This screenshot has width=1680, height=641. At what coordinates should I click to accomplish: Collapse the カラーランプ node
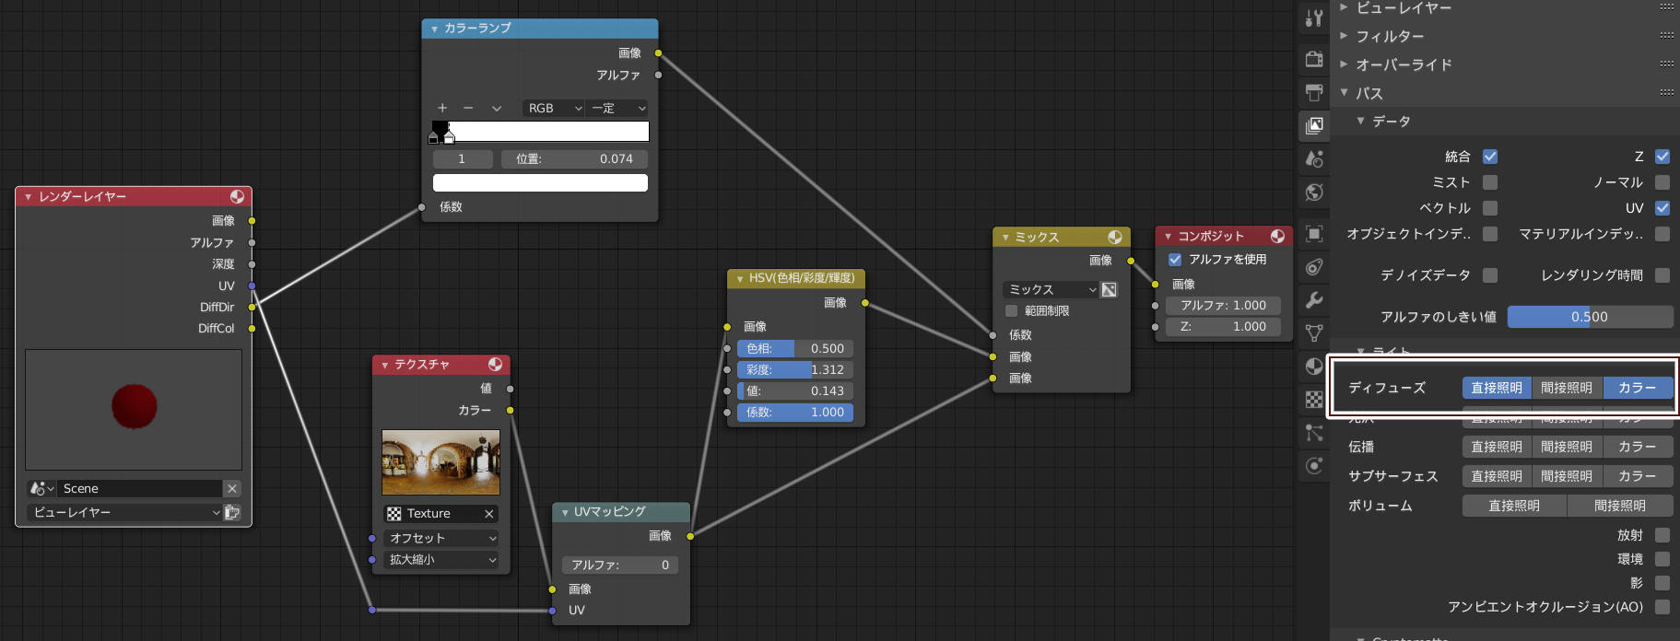coord(434,29)
